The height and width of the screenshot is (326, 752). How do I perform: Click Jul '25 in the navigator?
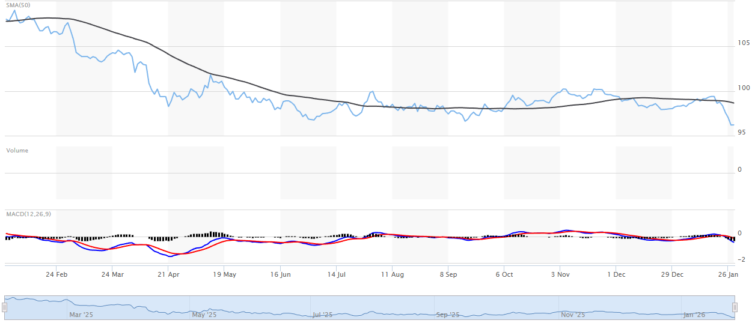tap(322, 315)
